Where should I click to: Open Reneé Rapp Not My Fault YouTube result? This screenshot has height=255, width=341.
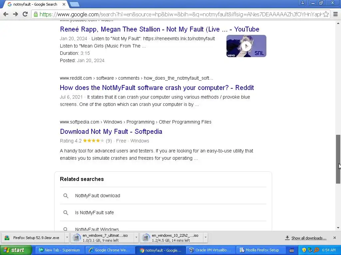point(160,29)
